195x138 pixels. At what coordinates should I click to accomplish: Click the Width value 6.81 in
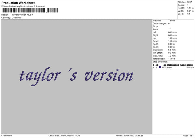pos(190,11)
